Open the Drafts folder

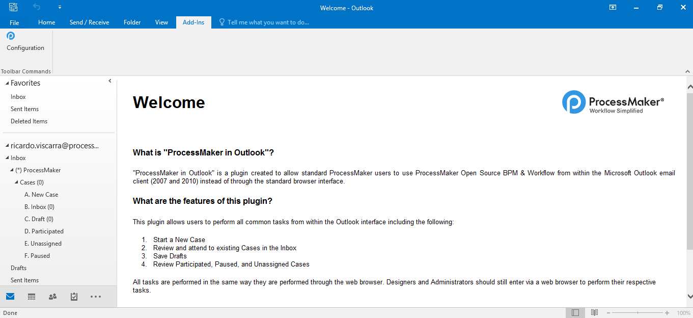18,268
